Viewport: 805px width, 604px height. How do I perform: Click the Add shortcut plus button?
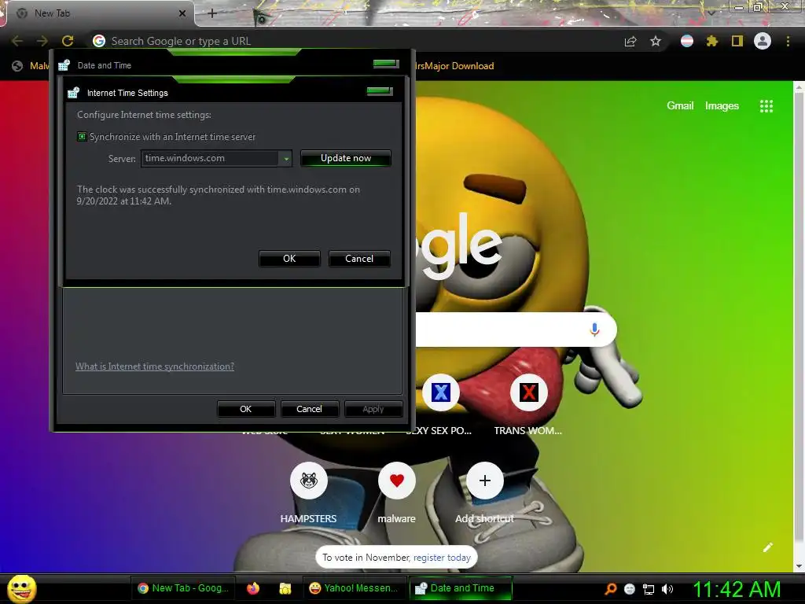[x=484, y=481]
